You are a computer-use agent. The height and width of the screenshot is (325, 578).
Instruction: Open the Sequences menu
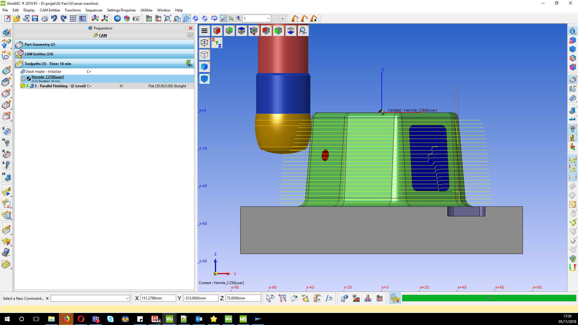[x=94, y=10]
